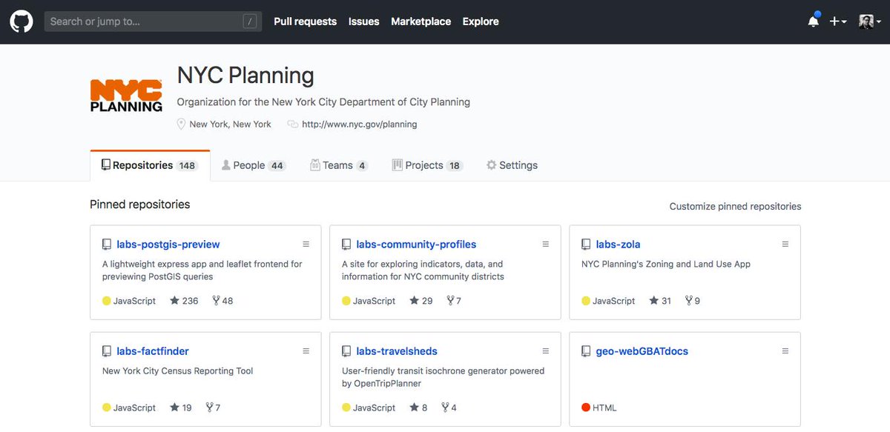Click the NYC Planning organization heading
This screenshot has height=432, width=890.
245,76
